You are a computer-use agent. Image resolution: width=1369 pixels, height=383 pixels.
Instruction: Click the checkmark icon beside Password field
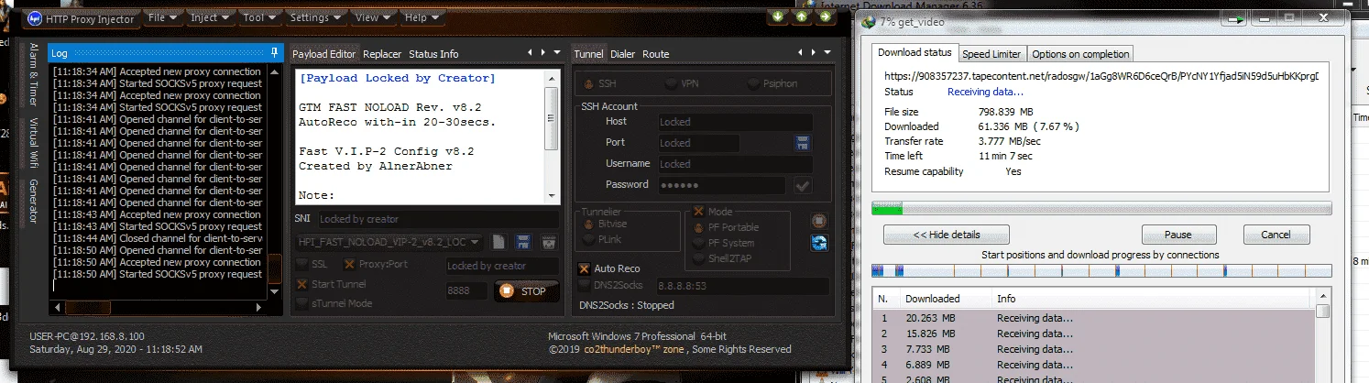click(802, 185)
